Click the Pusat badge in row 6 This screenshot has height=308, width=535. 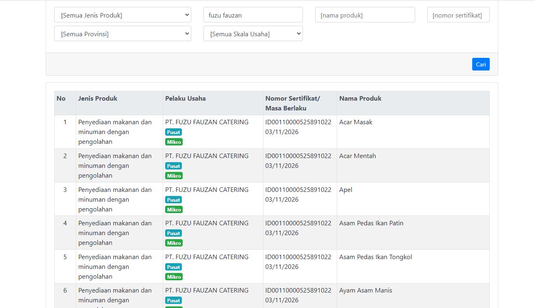click(x=173, y=300)
